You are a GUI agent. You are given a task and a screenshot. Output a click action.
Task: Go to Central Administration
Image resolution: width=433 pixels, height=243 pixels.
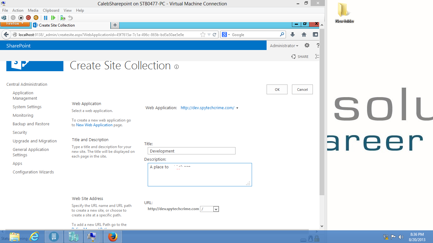tap(27, 84)
